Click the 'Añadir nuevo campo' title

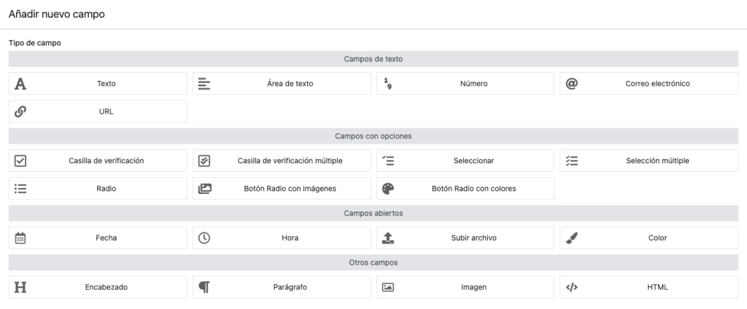click(x=57, y=15)
